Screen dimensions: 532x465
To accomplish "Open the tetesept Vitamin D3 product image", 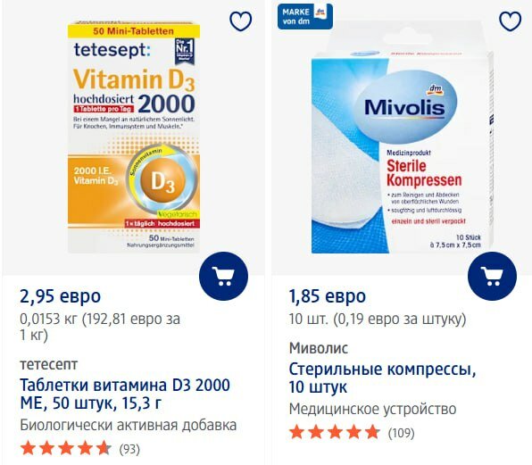I will (134, 137).
